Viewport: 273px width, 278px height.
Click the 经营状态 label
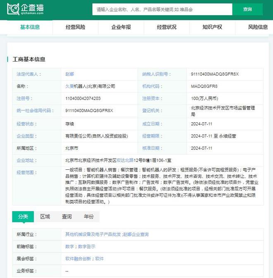coord(26,124)
